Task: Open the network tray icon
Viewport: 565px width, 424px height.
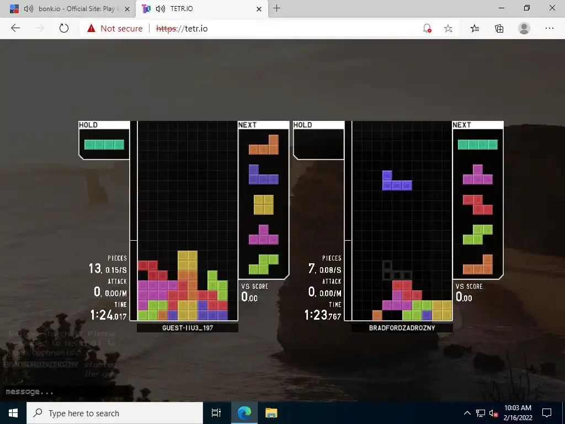Action: pos(481,413)
